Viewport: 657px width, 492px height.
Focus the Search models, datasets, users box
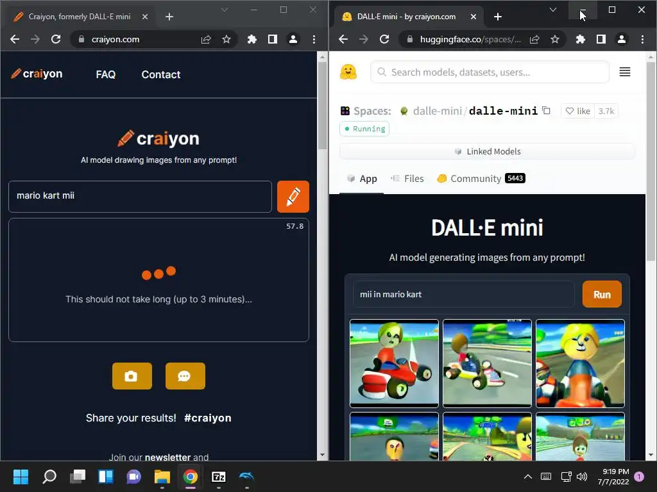pyautogui.click(x=490, y=72)
